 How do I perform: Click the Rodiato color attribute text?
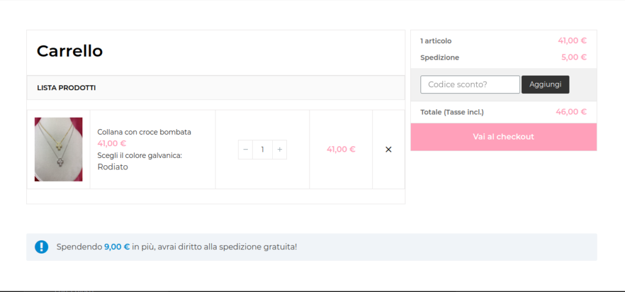(113, 167)
